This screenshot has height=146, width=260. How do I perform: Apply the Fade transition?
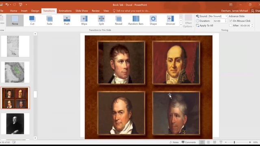click(x=50, y=20)
